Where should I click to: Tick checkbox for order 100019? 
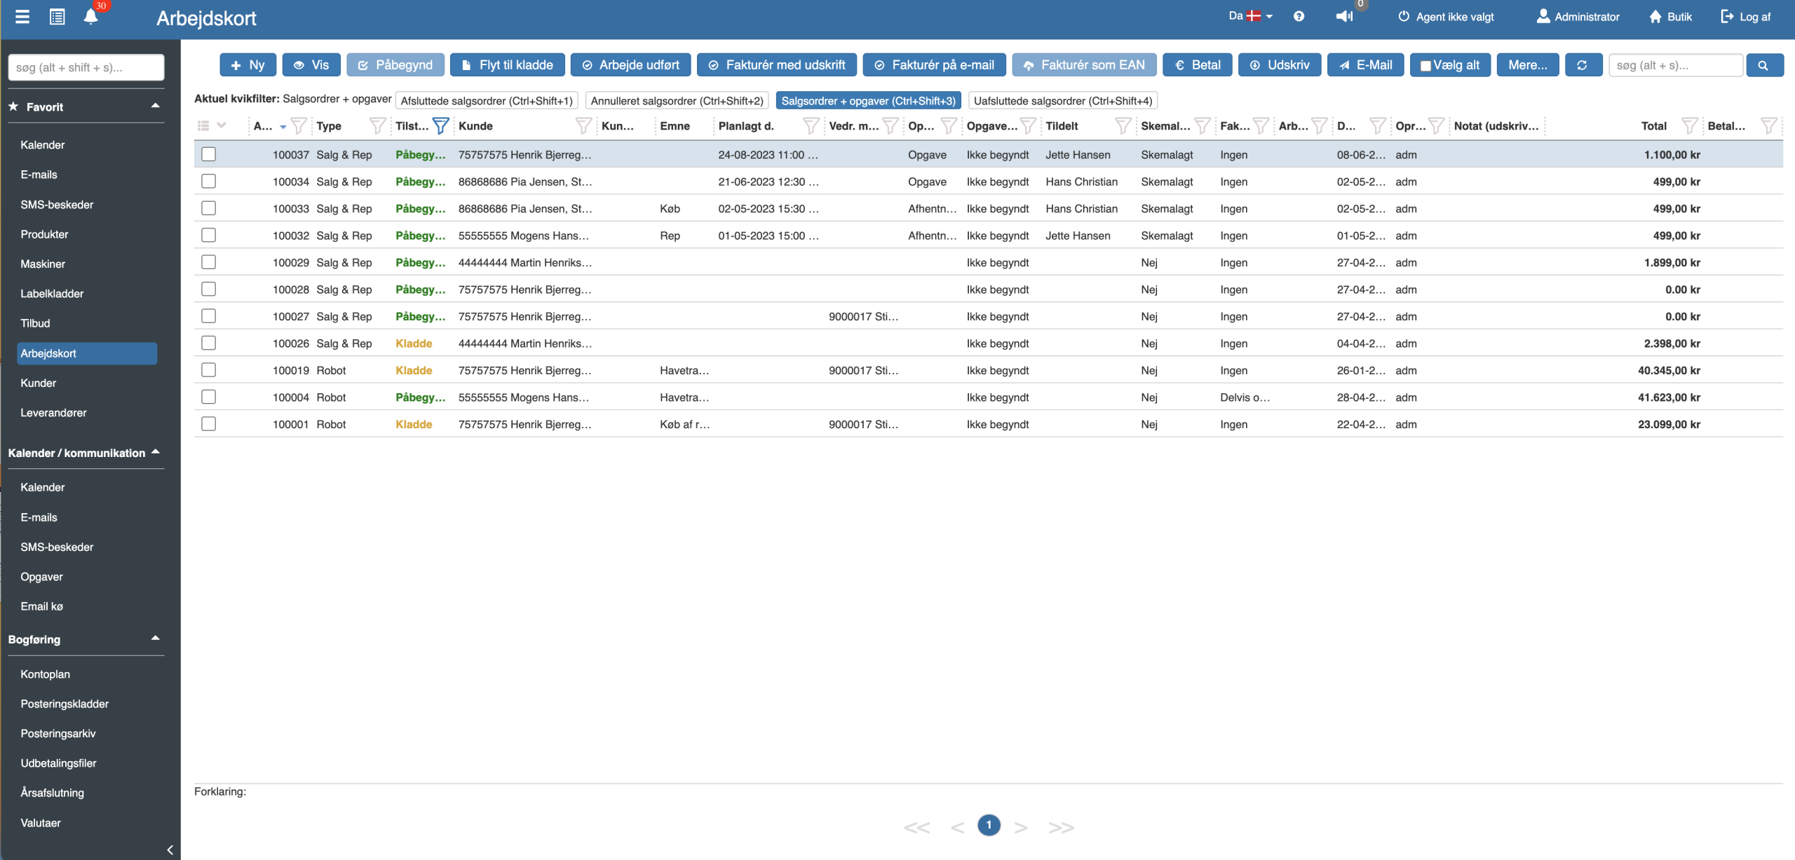click(208, 370)
